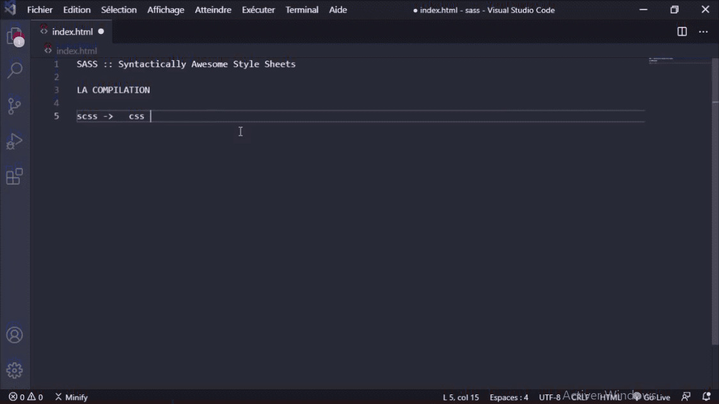Open the Accounts menu icon
Screen dimensions: 719x404
[x=15, y=336]
